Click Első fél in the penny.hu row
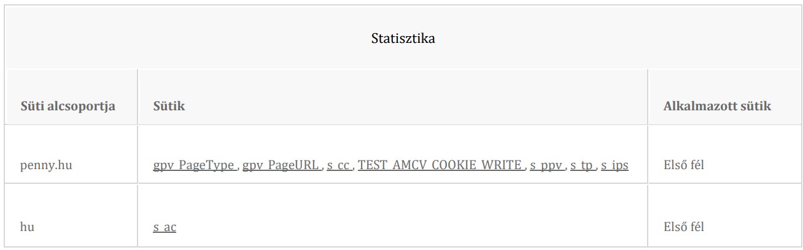 point(683,165)
